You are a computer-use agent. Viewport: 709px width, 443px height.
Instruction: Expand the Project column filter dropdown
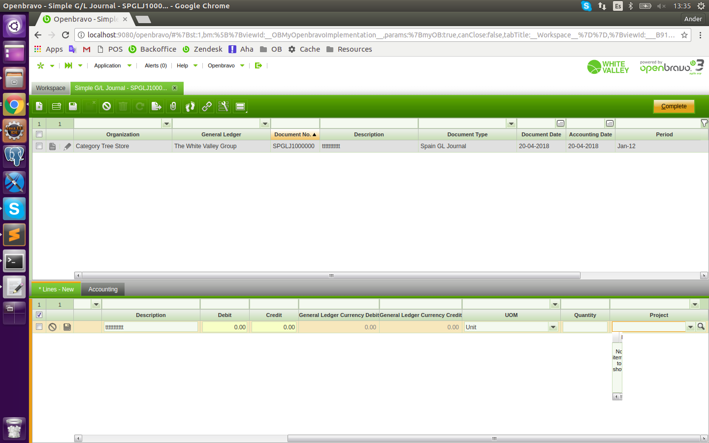[695, 304]
